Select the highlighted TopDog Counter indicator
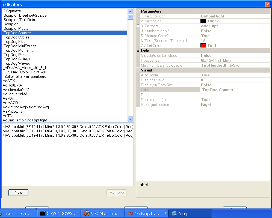This screenshot has height=218, width=272. coord(64,33)
